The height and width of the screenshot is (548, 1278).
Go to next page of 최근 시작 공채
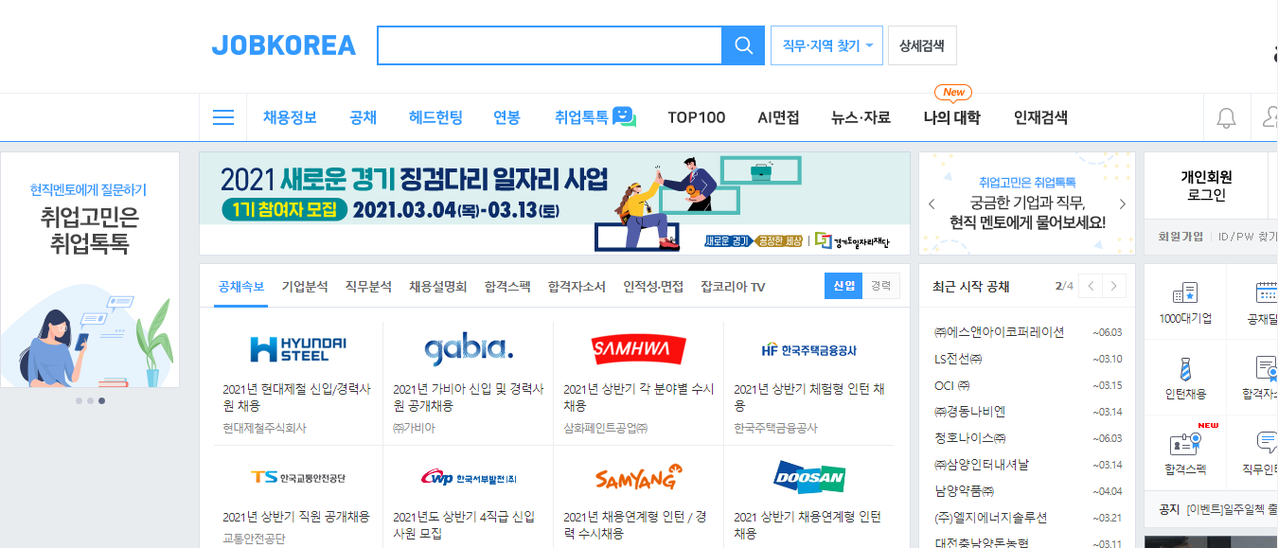[x=1115, y=286]
